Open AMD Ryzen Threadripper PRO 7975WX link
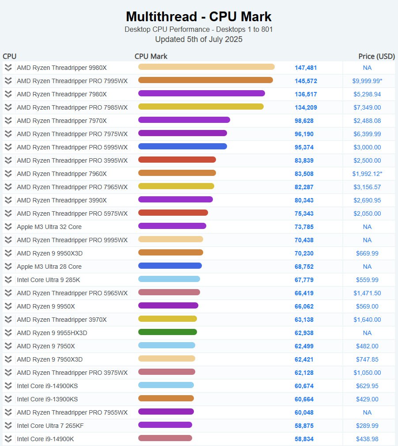This screenshot has width=398, height=446. 72,134
